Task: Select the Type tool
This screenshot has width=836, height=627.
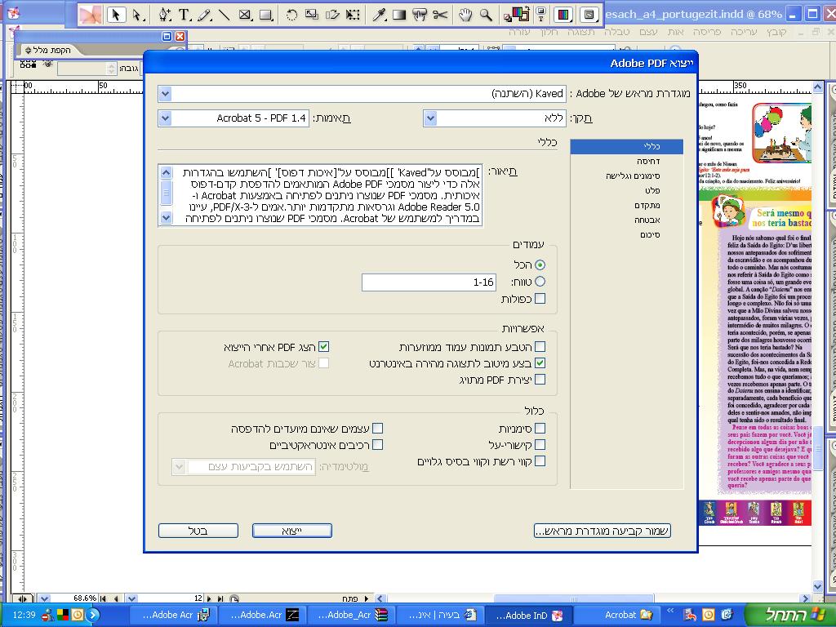Action: [x=185, y=15]
